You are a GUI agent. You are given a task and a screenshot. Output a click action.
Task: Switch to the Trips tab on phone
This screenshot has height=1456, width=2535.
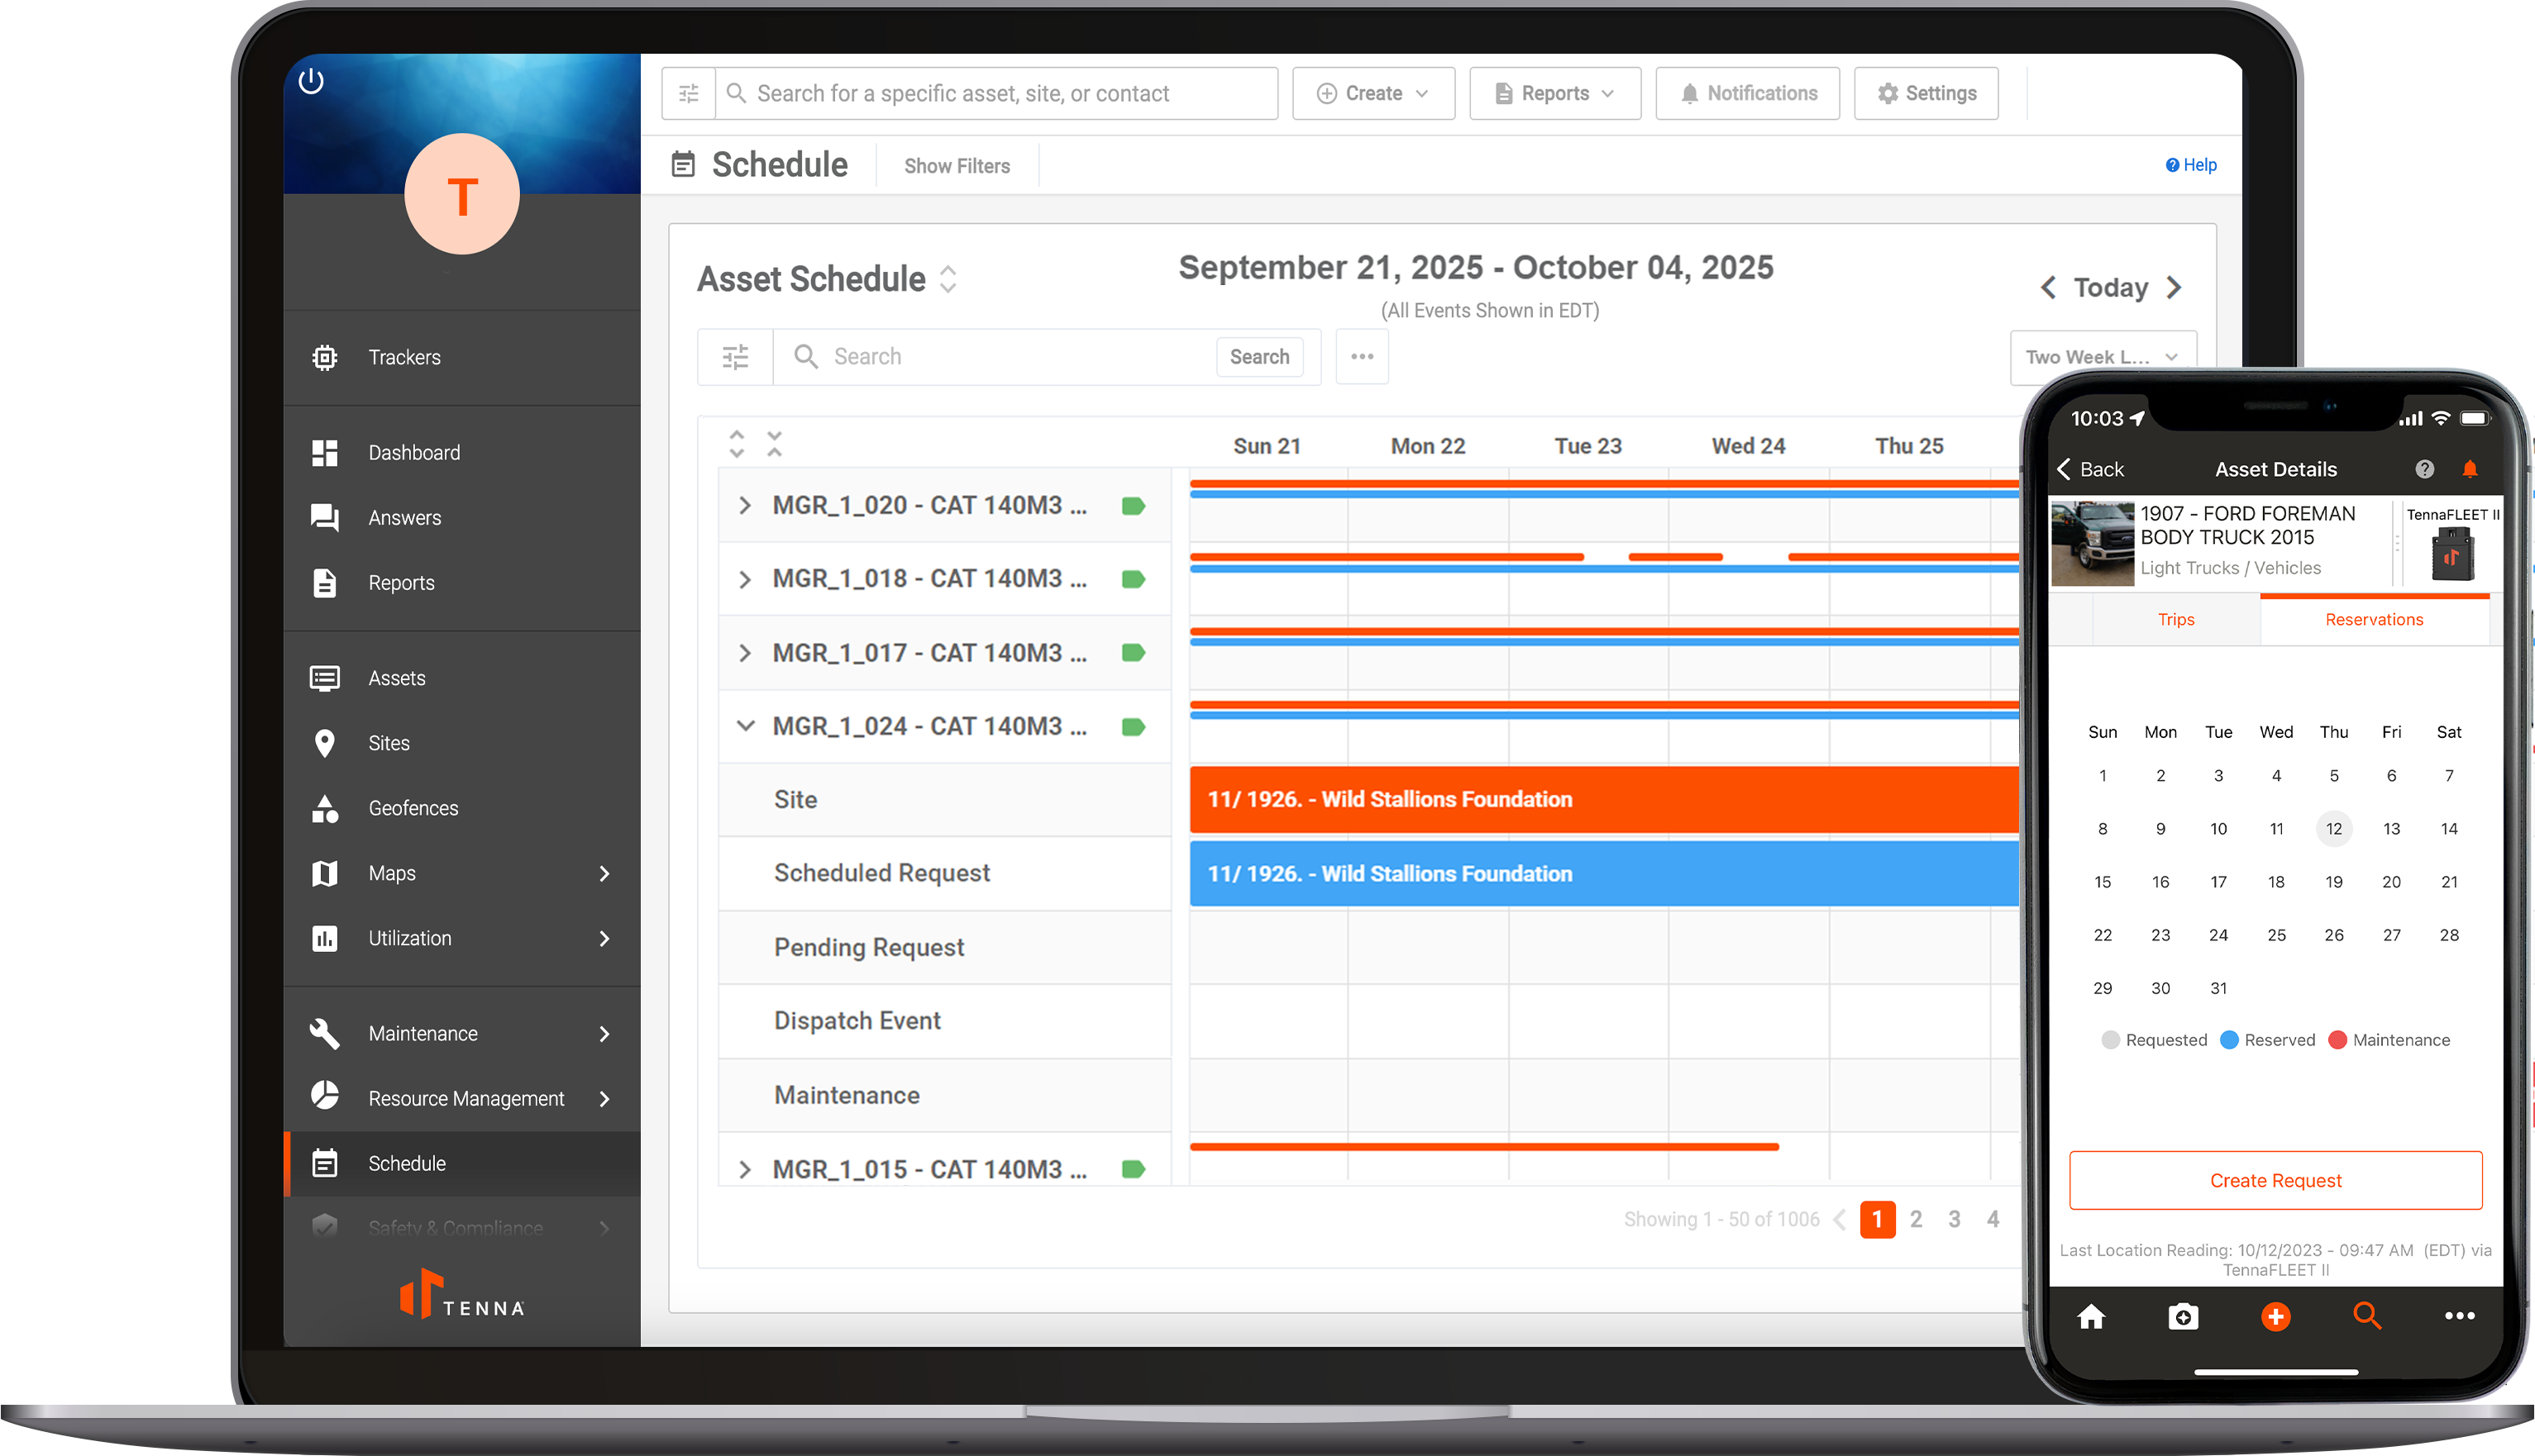click(2175, 620)
